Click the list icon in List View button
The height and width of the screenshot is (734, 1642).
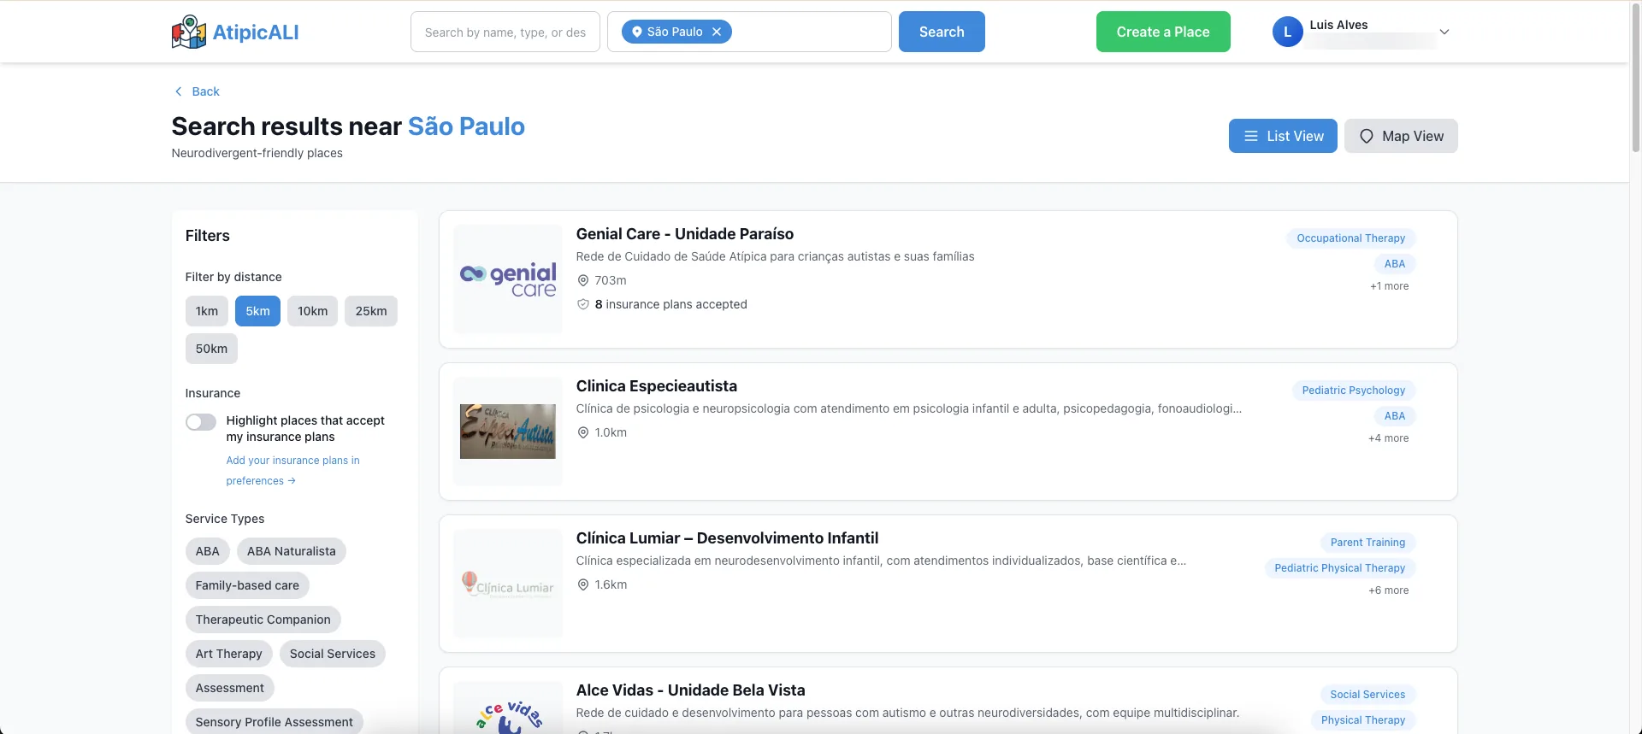point(1250,136)
